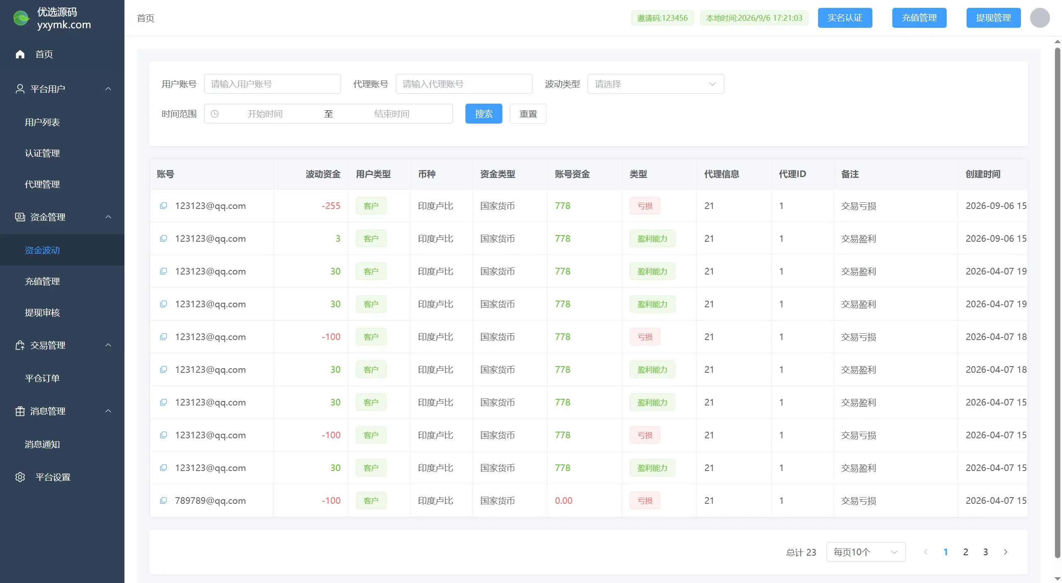Viewport: 1062px width, 583px height.
Task: Click the green leaf logo icon
Action: point(21,18)
